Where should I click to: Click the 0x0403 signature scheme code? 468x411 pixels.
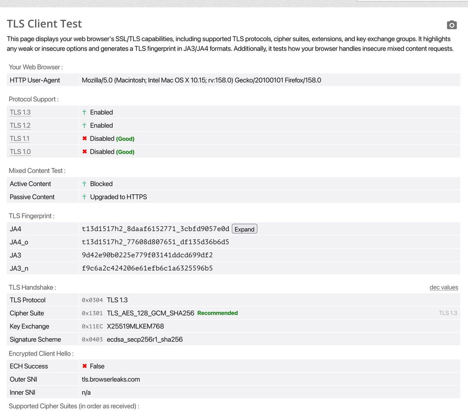pos(92,340)
